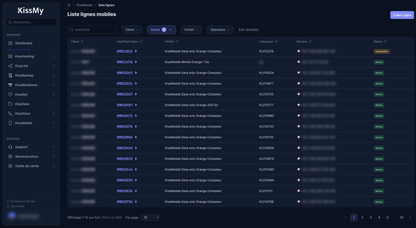Open the Opérateur filter dropdown
Screen dimensions: 416x228
point(220,30)
